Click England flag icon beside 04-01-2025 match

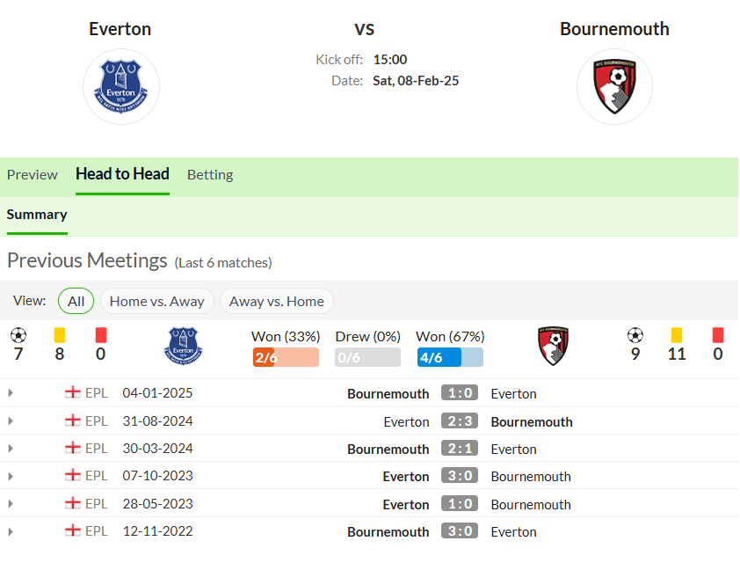[x=73, y=392]
